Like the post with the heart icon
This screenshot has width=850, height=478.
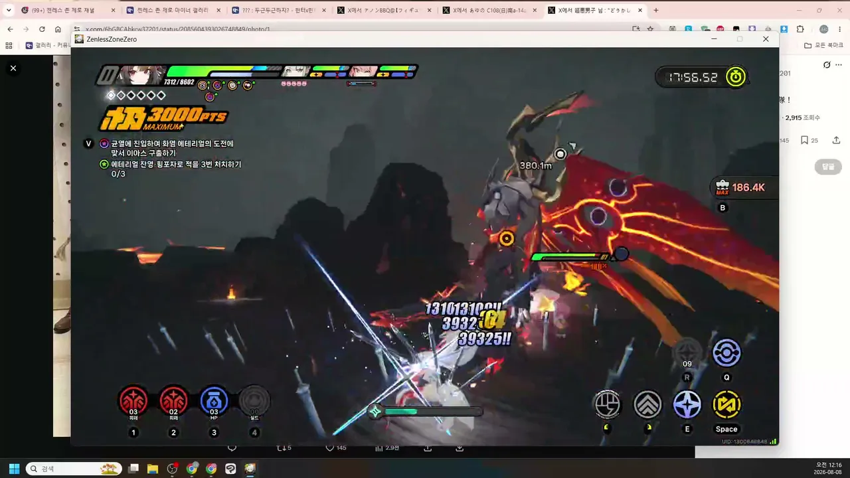(x=329, y=448)
